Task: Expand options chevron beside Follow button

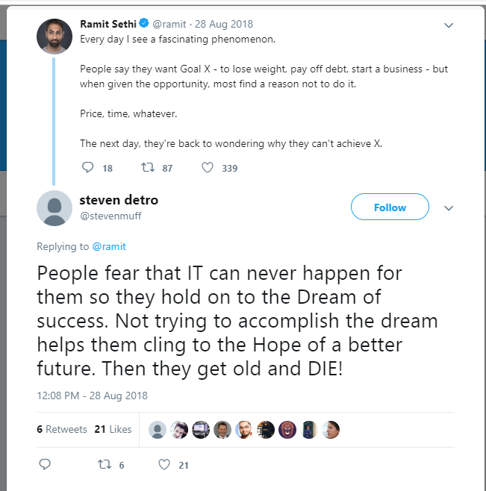Action: [449, 207]
